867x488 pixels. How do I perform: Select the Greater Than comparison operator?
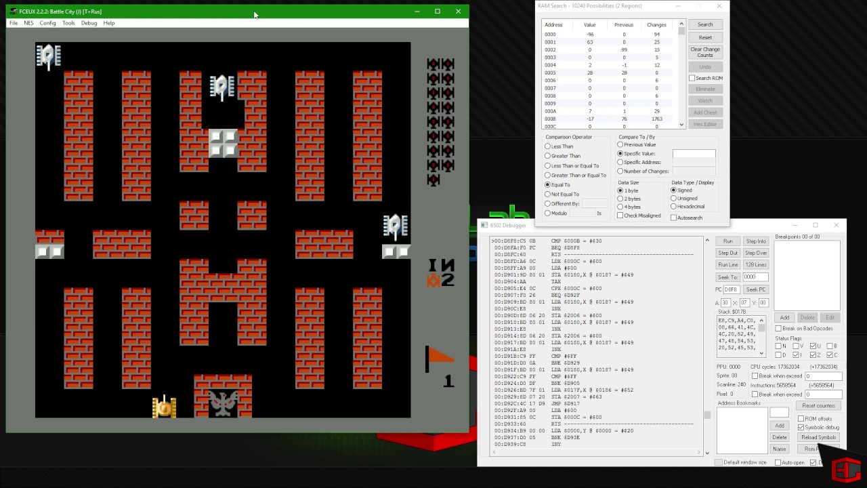[548, 156]
